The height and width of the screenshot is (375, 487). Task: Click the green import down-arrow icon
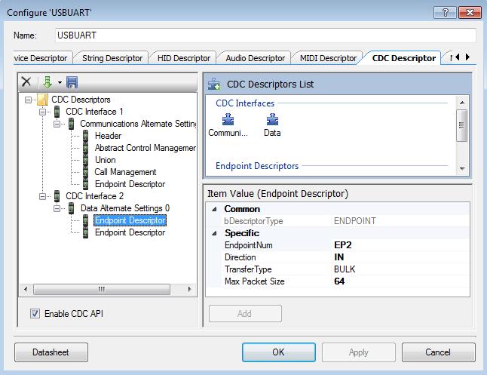coord(47,82)
